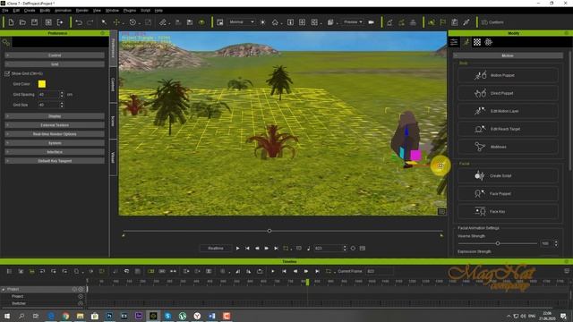This screenshot has height=322, width=573.
Task: Click the Current Frame field in Timeline
Action: (380, 271)
